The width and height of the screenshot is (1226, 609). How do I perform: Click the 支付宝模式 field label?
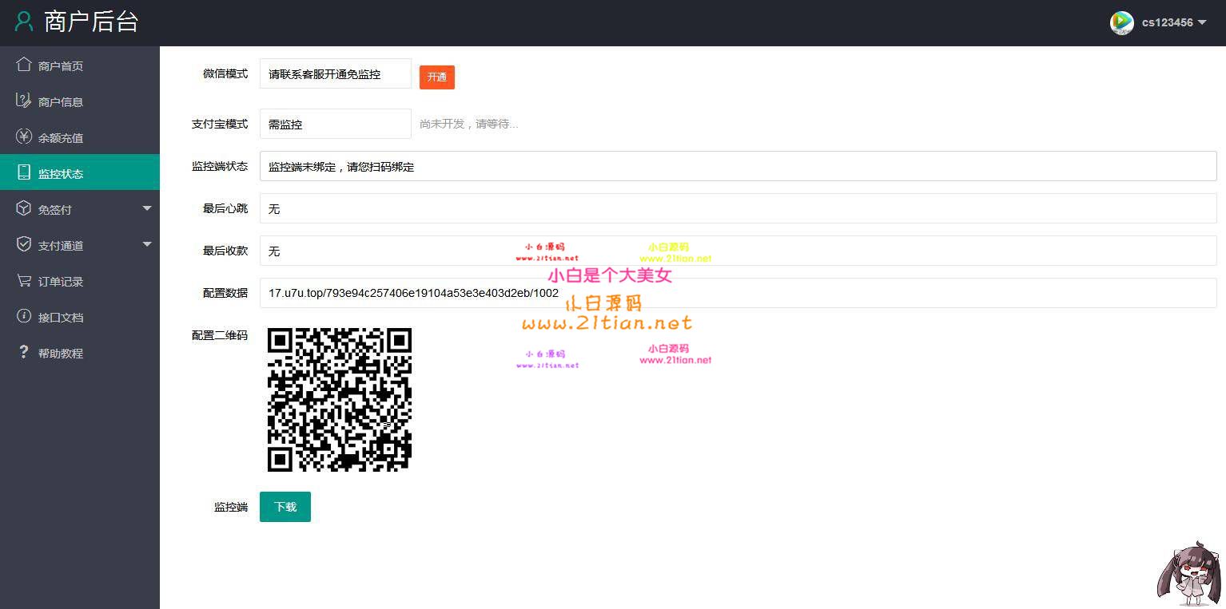click(220, 124)
